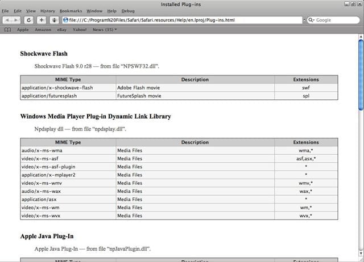The height and width of the screenshot is (262, 364).
Task: Open the Window menu
Action: click(94, 11)
